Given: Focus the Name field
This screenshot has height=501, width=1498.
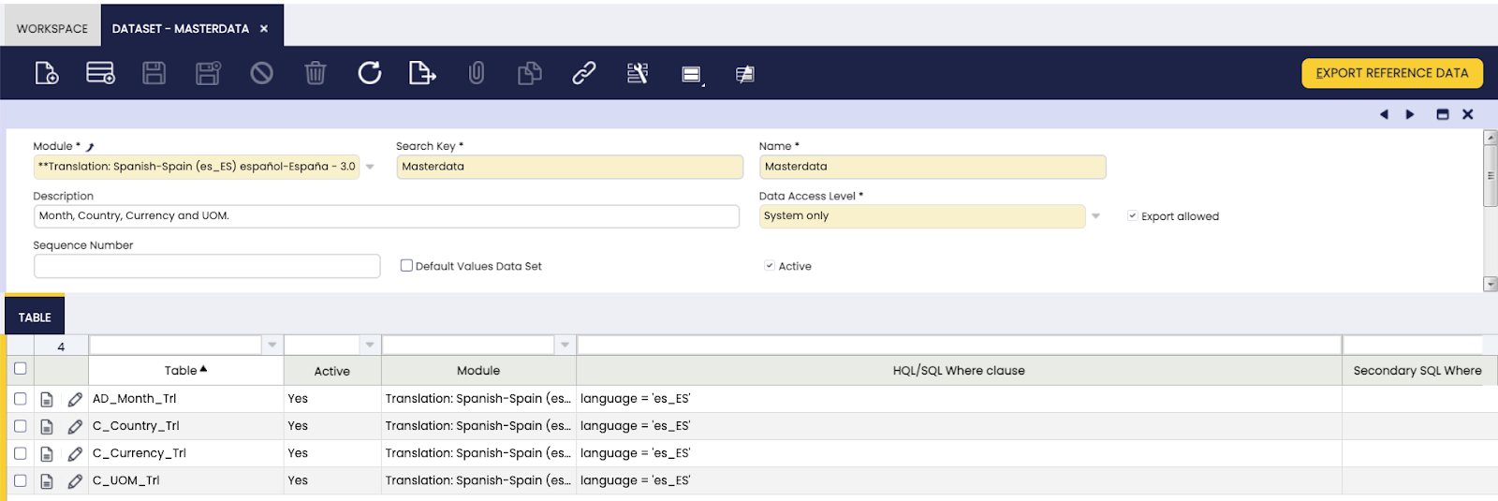Looking at the screenshot, I should tap(933, 167).
